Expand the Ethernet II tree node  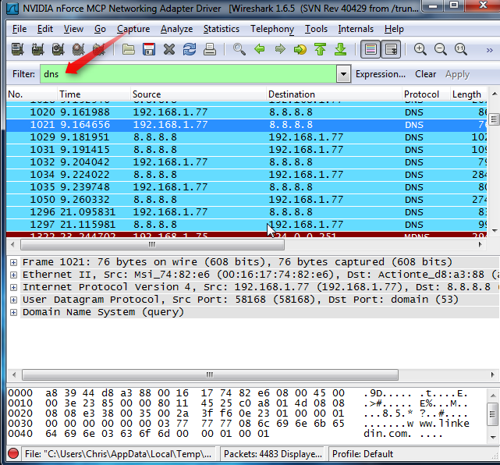click(x=13, y=275)
